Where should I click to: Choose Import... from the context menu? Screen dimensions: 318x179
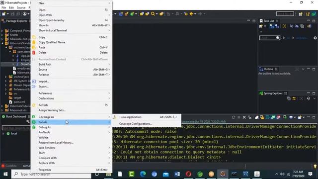72,82
